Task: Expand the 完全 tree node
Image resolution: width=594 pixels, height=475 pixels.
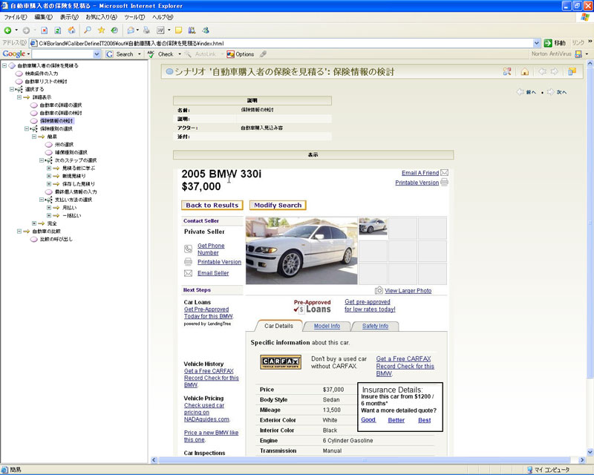Action: click(x=34, y=223)
